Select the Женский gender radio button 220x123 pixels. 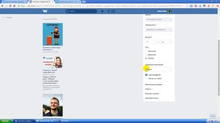click(x=146, y=51)
